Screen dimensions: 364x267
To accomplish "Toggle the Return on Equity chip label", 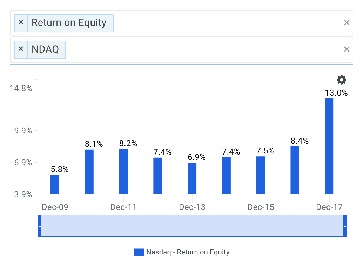I will (x=69, y=22).
